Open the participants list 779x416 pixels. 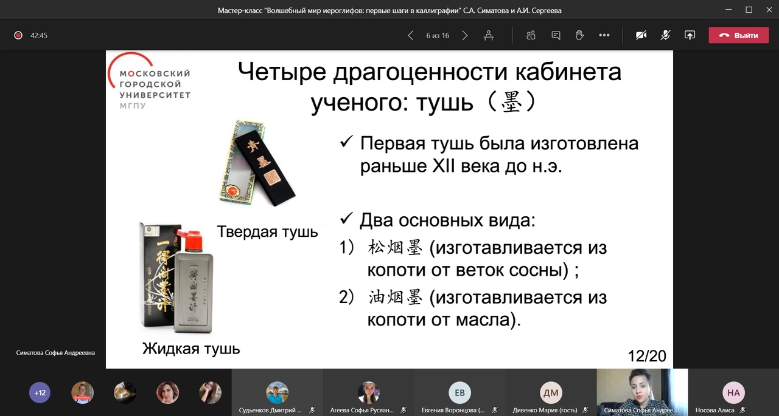point(531,35)
